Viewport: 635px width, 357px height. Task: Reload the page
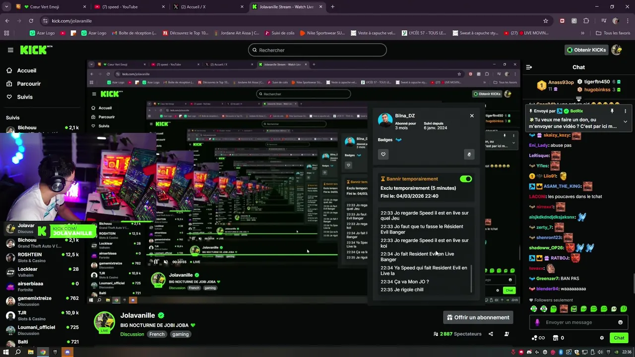31,21
